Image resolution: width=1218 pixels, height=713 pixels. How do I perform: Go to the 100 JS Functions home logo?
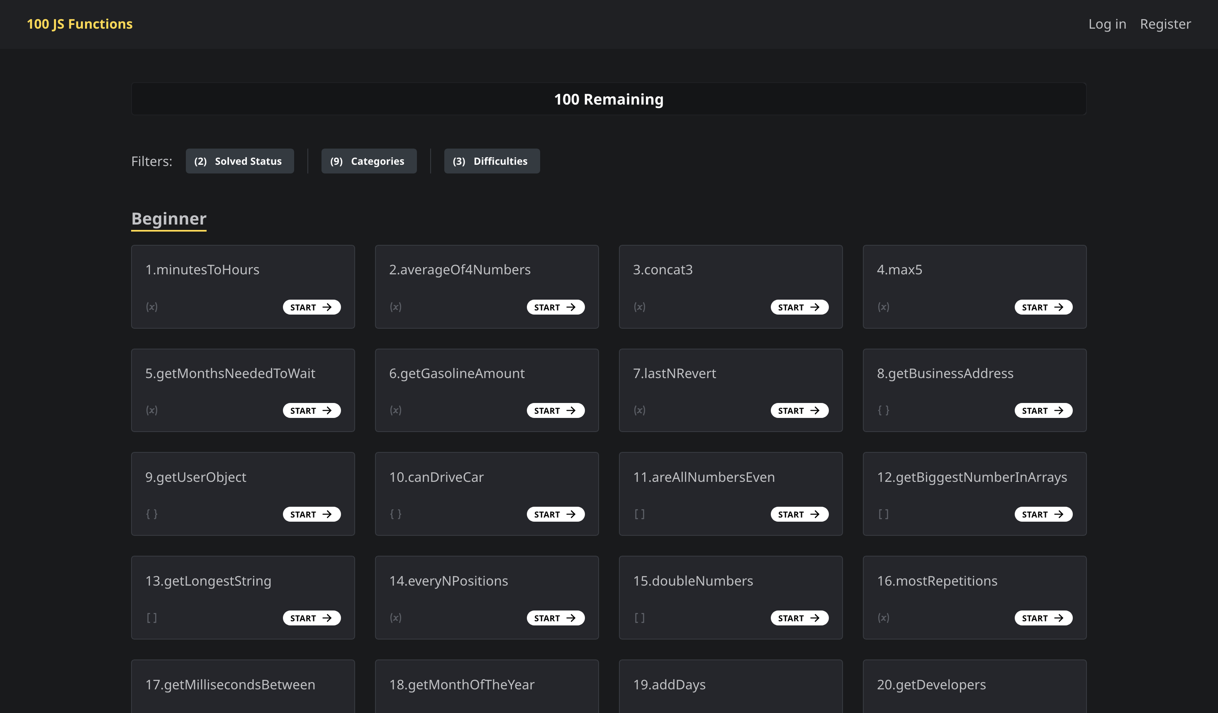coord(80,24)
